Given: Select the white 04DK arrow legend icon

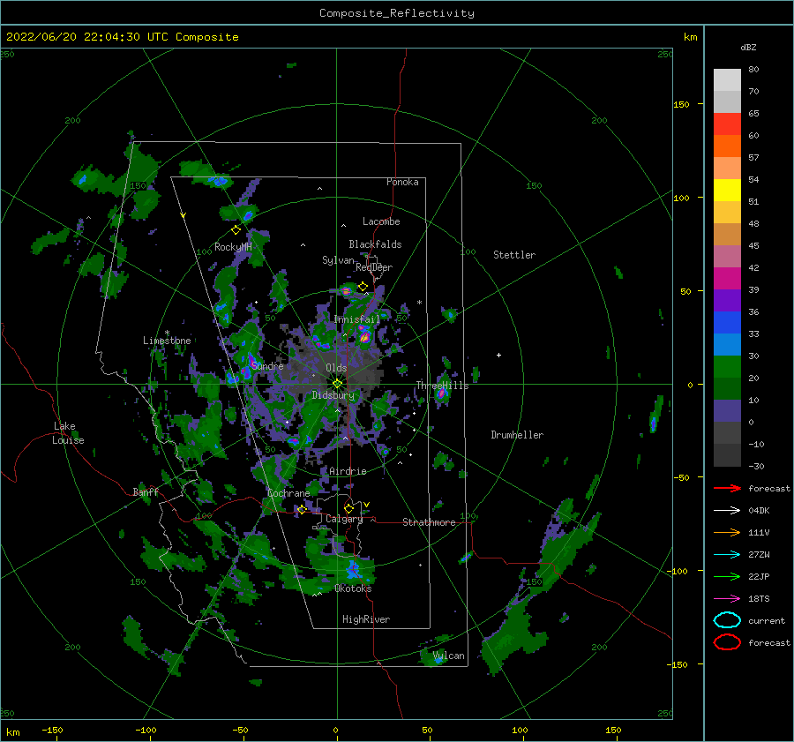Looking at the screenshot, I should 727,510.
